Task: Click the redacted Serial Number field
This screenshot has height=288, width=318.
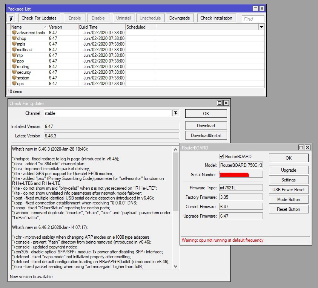Action: [x=241, y=174]
